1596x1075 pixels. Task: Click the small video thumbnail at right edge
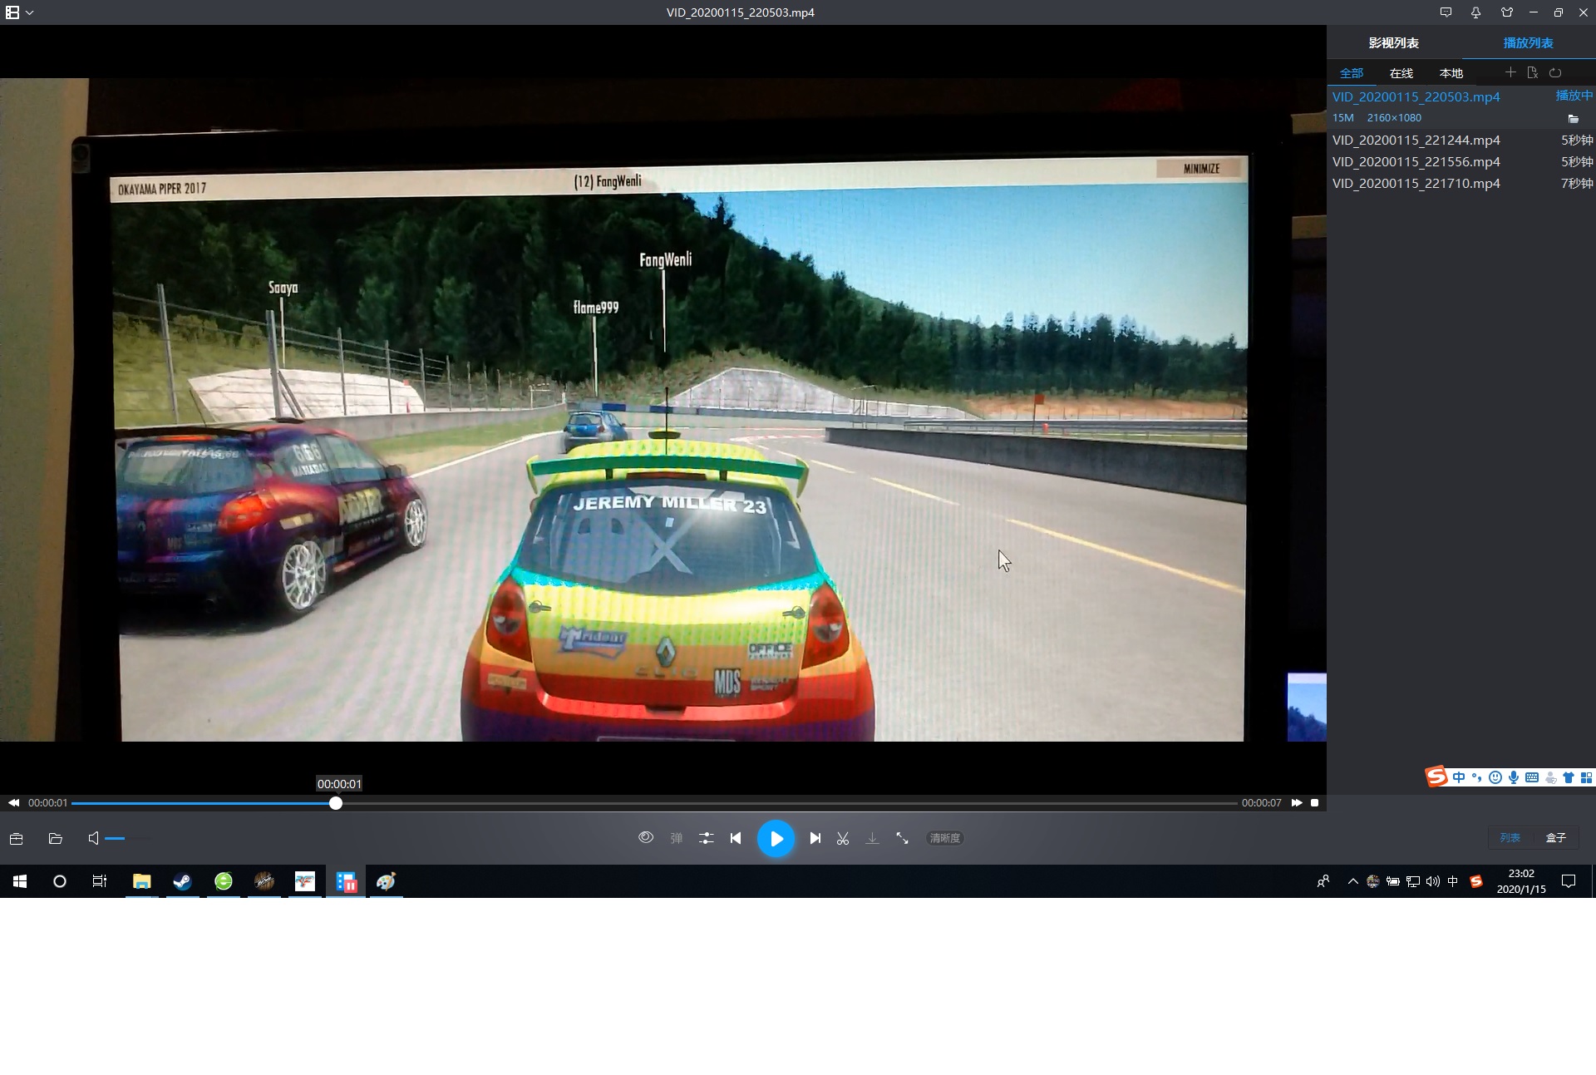pos(1307,707)
